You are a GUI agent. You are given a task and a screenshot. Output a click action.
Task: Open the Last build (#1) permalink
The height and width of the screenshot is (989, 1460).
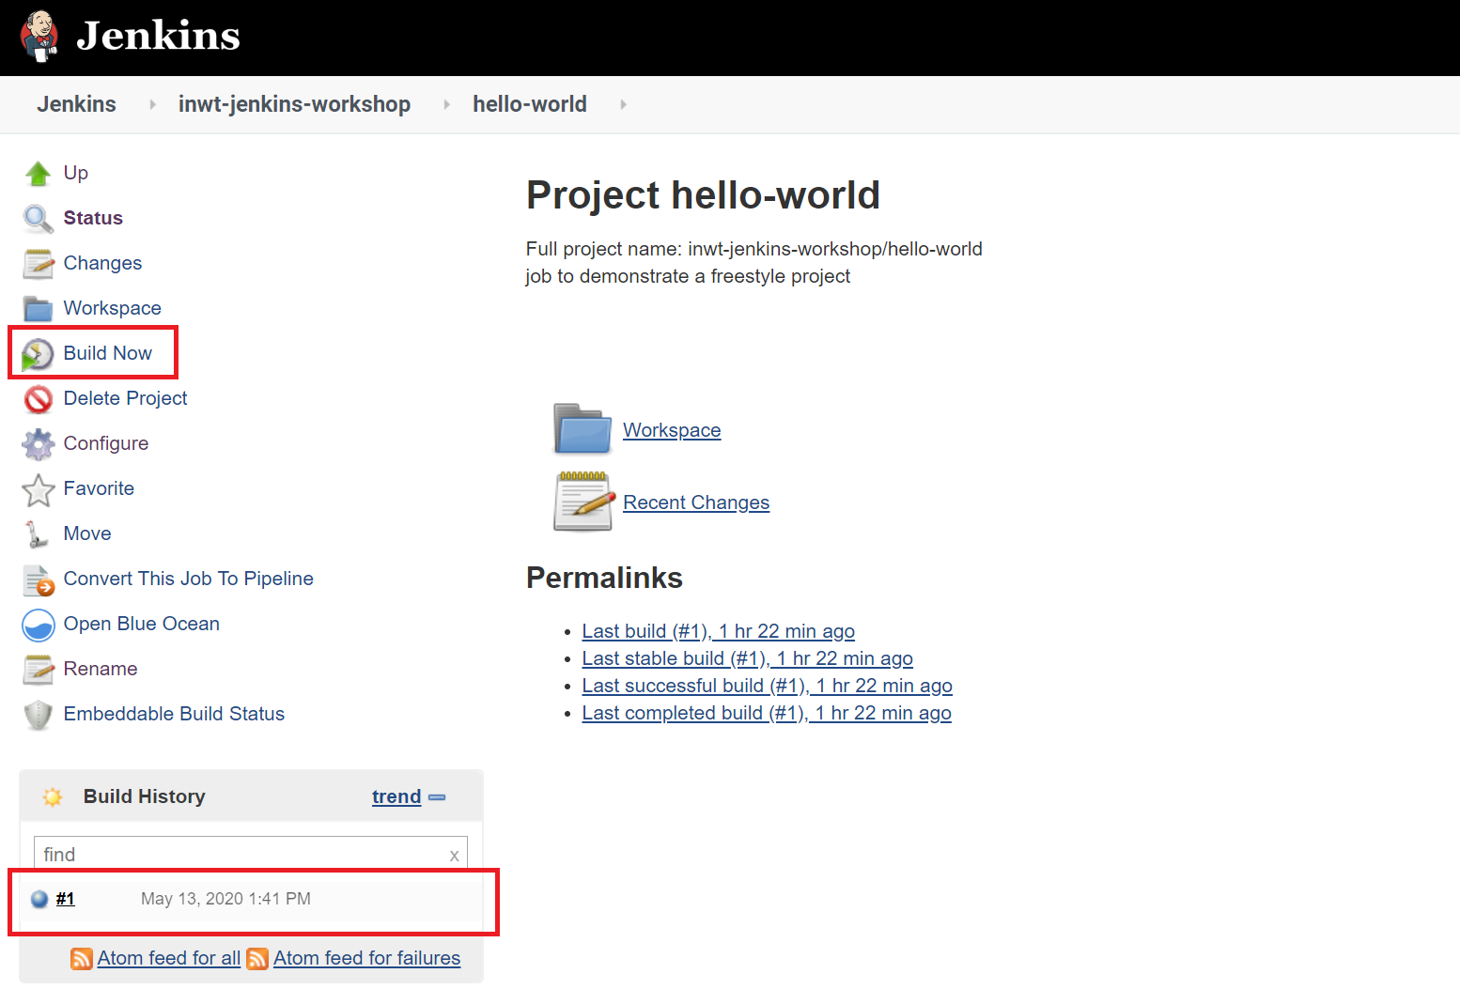coord(719,631)
